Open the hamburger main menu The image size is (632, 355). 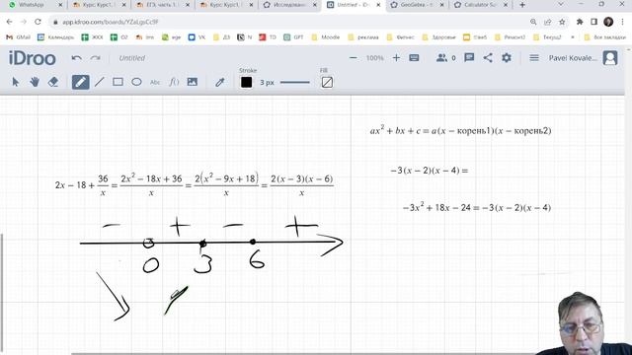pyautogui.click(x=534, y=58)
